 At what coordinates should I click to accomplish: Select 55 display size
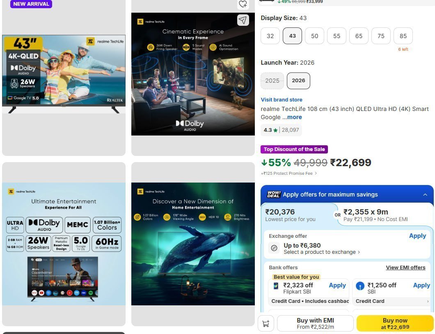[x=337, y=36]
